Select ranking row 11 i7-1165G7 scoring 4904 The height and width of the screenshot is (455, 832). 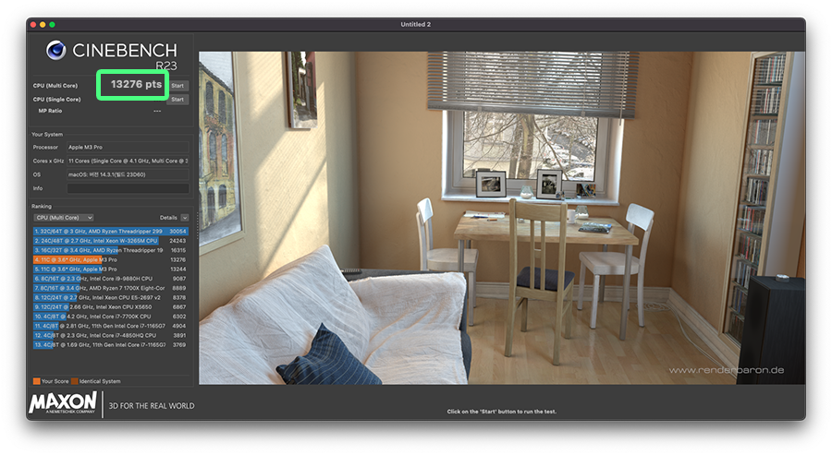[x=110, y=326]
